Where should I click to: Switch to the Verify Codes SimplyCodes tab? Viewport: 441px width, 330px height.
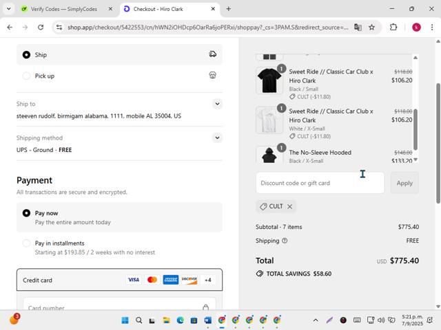(64, 9)
